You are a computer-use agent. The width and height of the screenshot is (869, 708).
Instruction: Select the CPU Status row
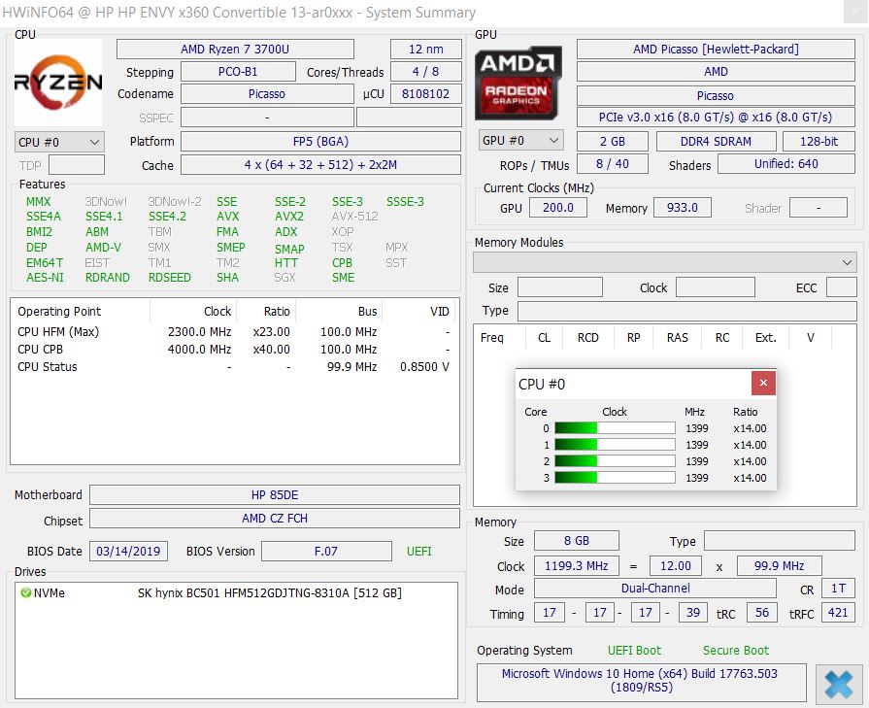tap(234, 366)
